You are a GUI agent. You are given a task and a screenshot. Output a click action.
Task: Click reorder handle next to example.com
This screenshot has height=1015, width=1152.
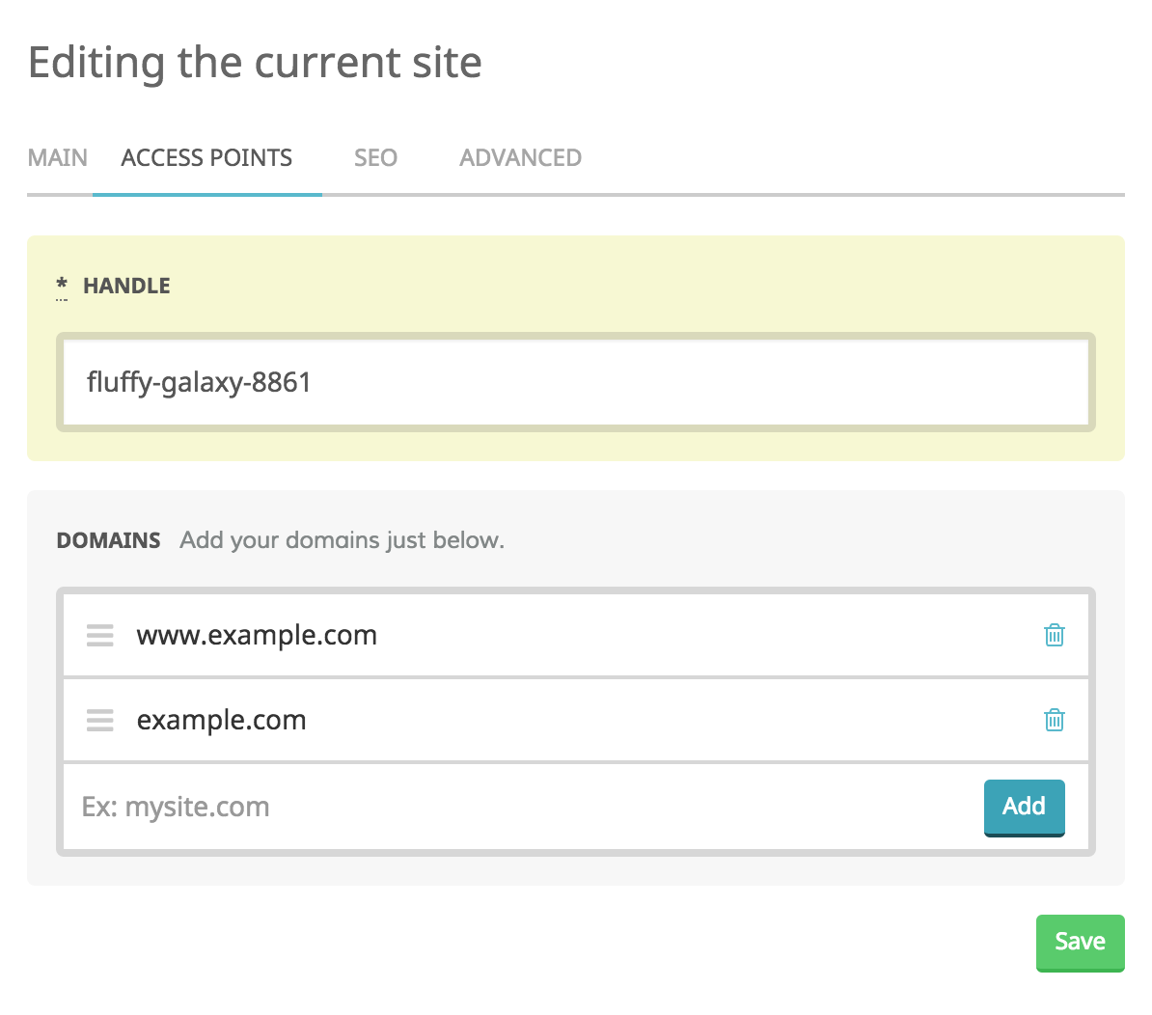click(x=100, y=720)
